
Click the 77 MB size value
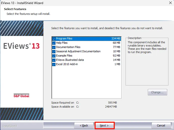coord(117,47)
